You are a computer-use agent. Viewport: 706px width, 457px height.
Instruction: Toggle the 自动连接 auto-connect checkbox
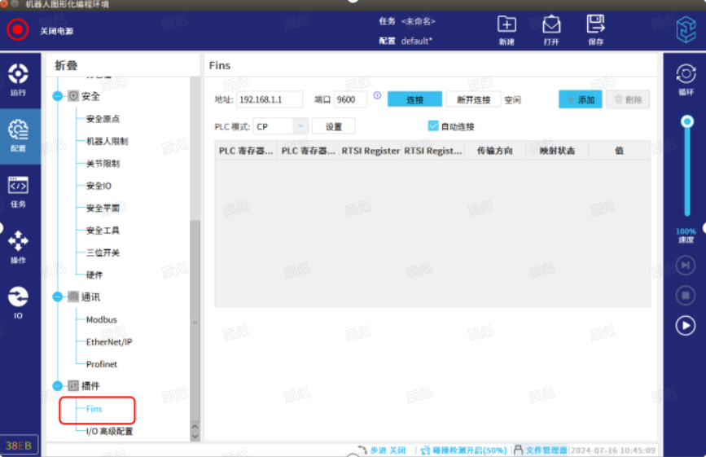pyautogui.click(x=433, y=126)
